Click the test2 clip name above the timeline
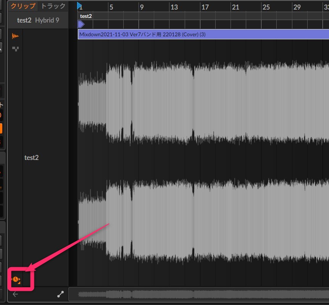329x305 pixels. 86,16
